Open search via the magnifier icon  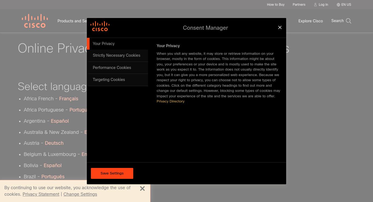click(x=348, y=21)
